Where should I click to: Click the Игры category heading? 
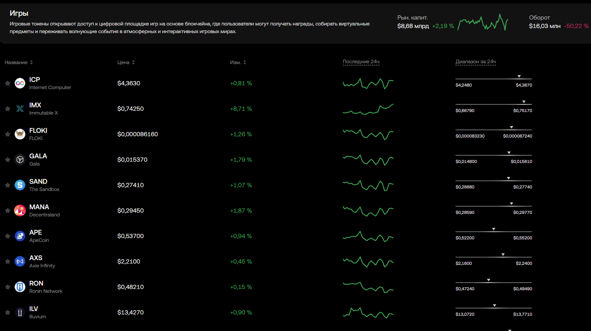pos(19,14)
